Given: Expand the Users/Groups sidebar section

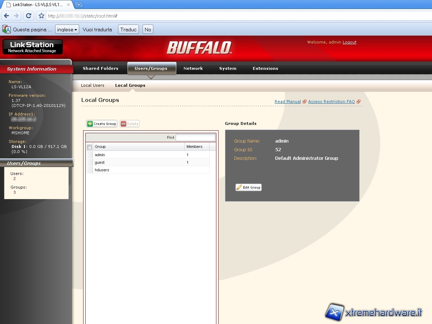Looking at the screenshot, I should 36,163.
